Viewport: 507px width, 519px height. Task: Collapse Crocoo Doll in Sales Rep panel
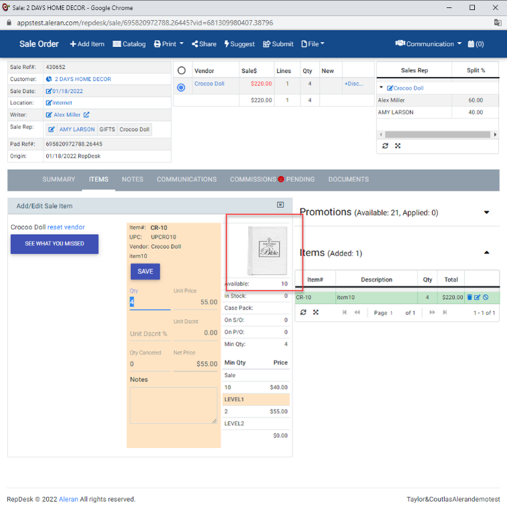point(381,88)
